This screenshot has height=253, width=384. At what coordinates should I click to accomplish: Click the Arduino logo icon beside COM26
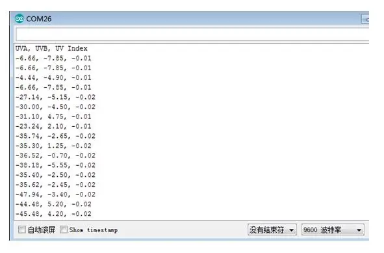pos(19,19)
